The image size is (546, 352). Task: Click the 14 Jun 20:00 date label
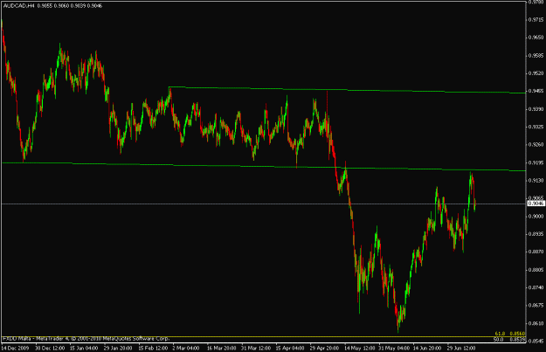(427, 348)
